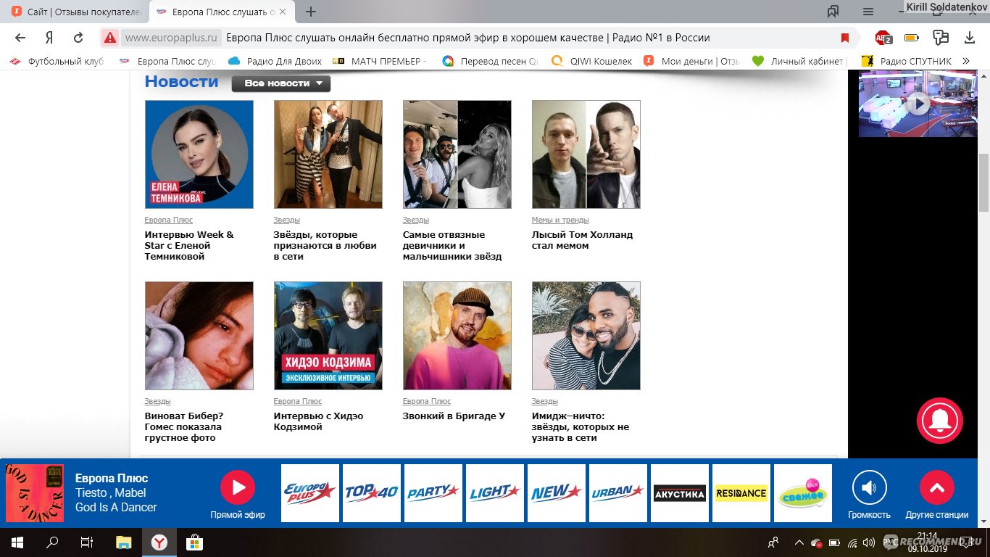990x557 pixels.
Task: Select the Акустика station
Action: (x=679, y=493)
